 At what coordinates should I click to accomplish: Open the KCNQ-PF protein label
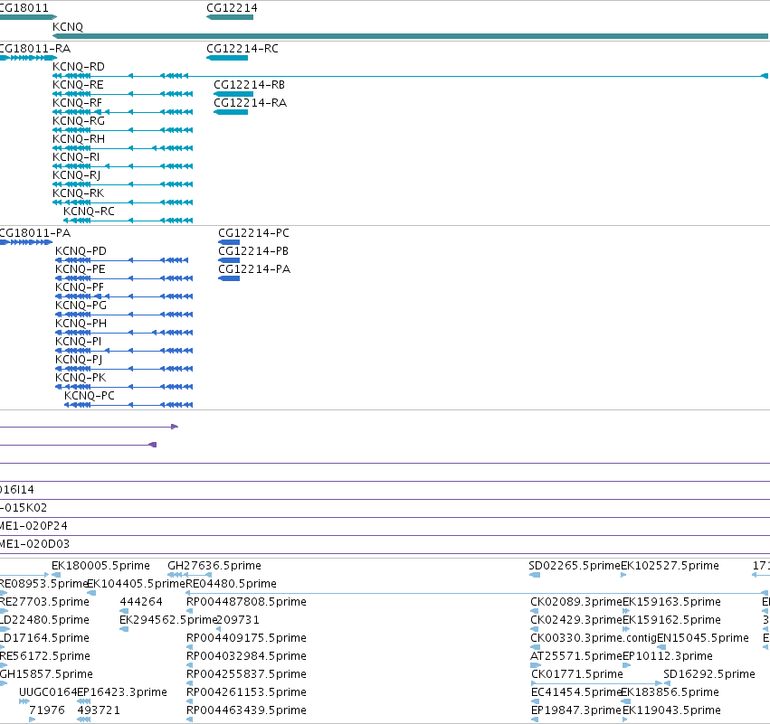(80, 287)
